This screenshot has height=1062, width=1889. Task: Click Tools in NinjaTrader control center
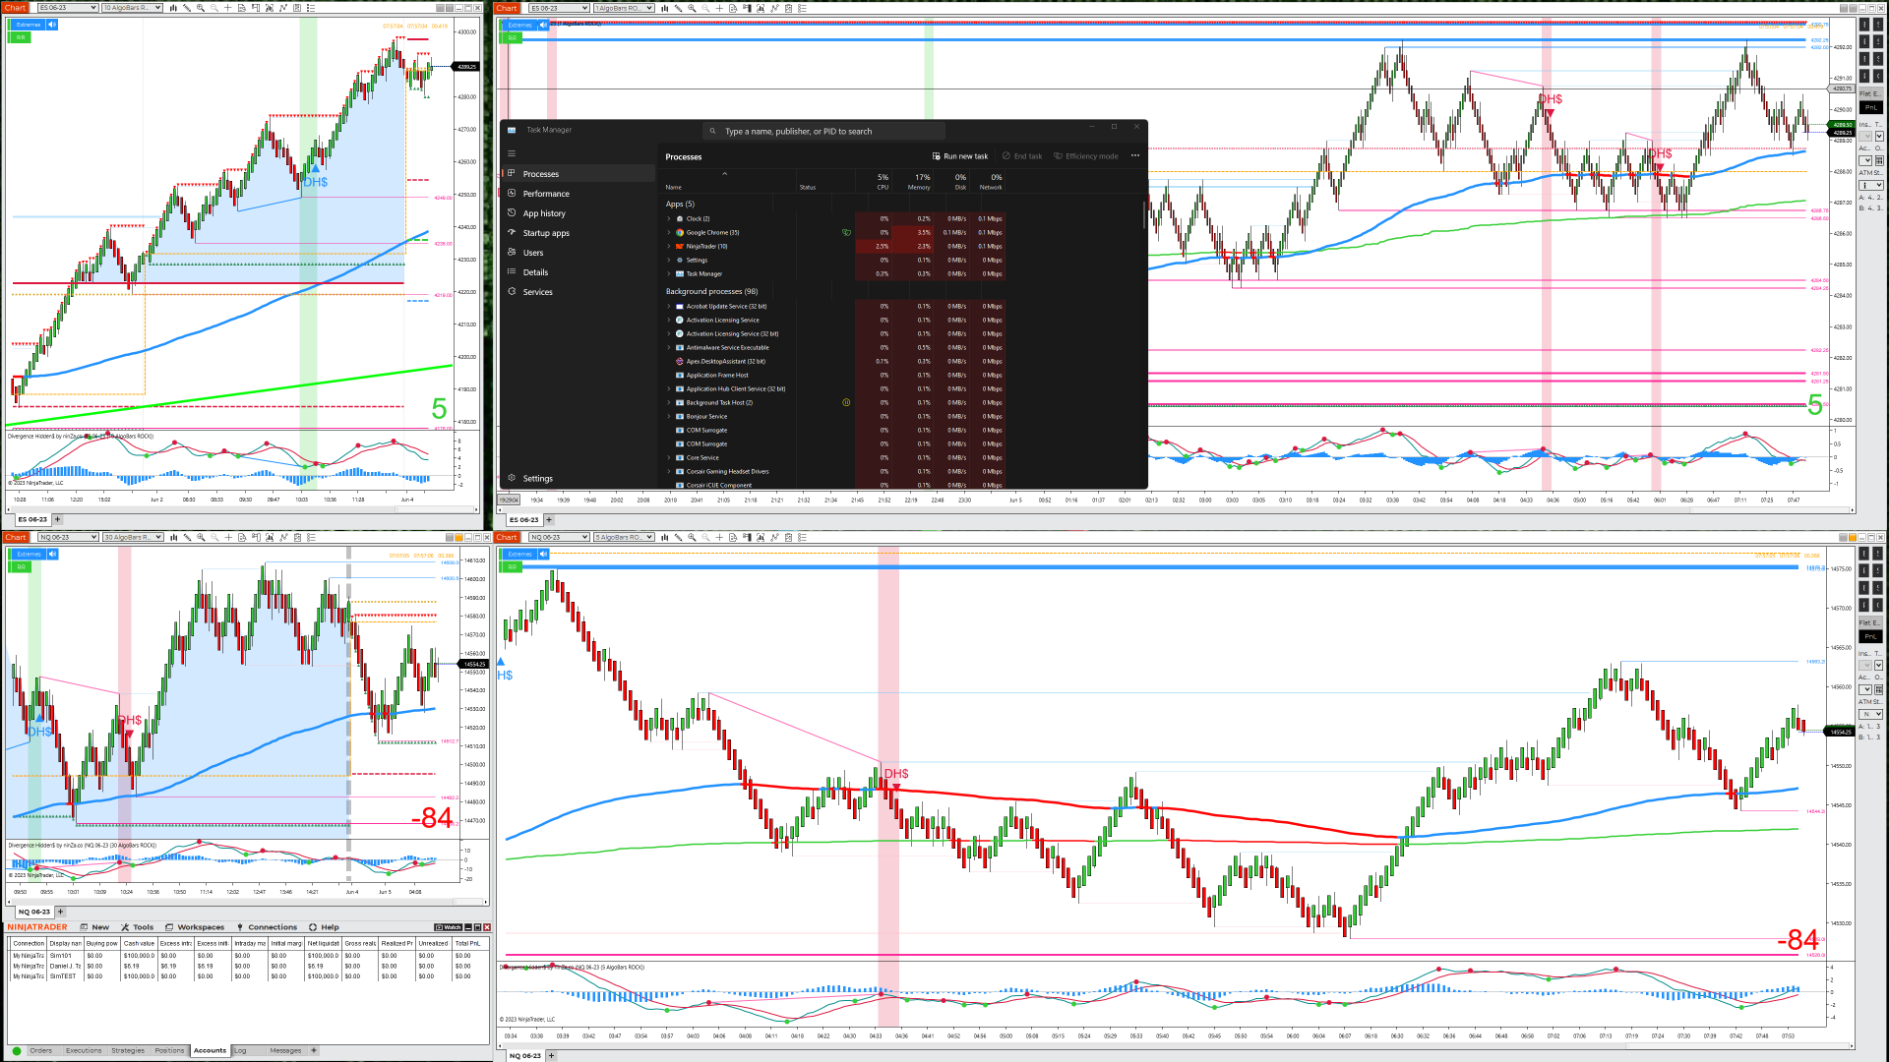(138, 927)
